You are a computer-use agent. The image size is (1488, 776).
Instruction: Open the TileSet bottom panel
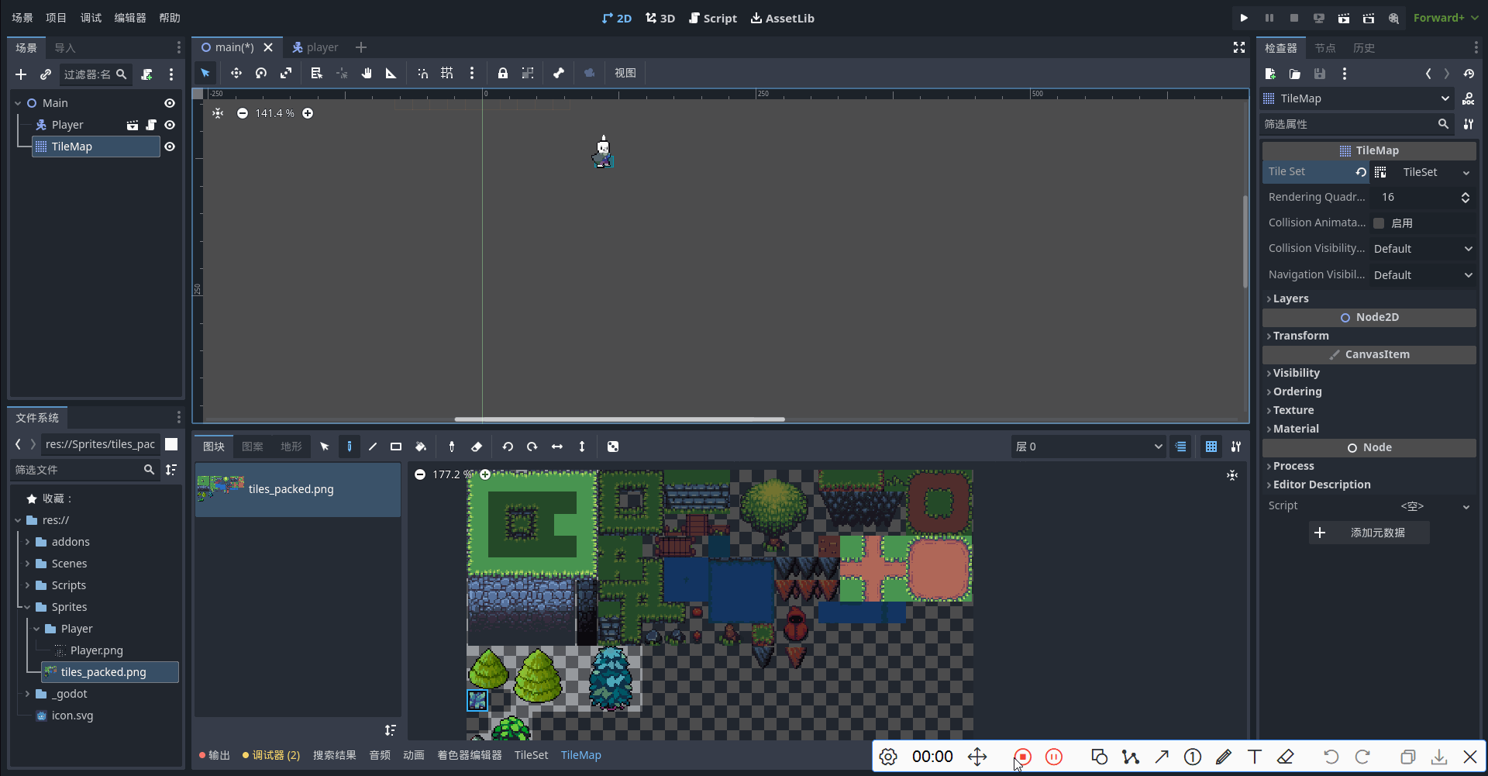point(531,754)
